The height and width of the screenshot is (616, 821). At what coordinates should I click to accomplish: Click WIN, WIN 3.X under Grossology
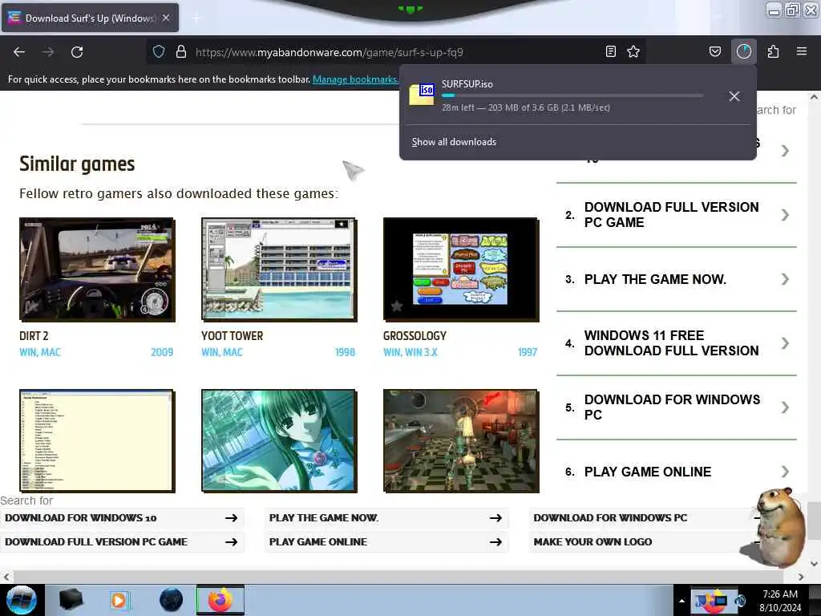point(410,353)
